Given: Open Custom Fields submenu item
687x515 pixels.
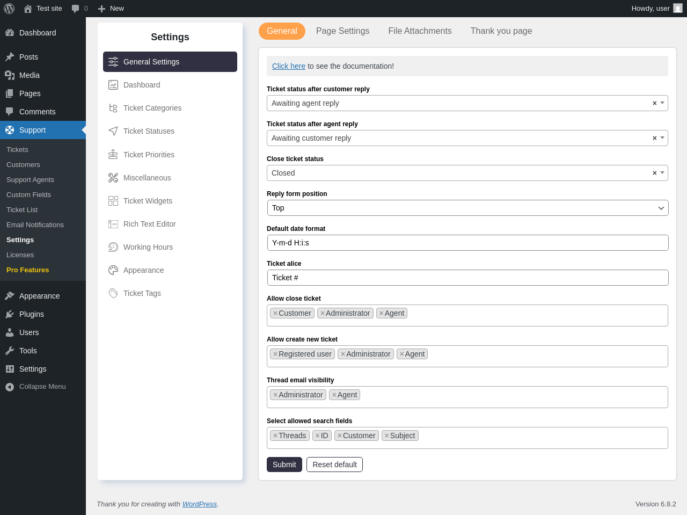Looking at the screenshot, I should (x=28, y=195).
